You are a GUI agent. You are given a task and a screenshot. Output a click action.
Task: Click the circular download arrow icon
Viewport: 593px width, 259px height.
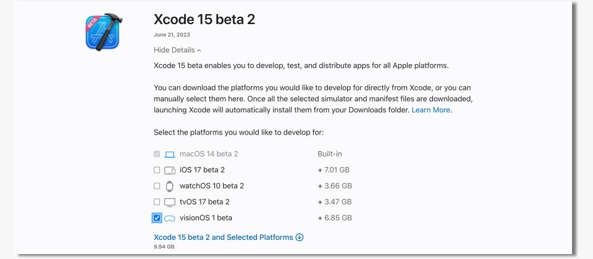click(300, 237)
